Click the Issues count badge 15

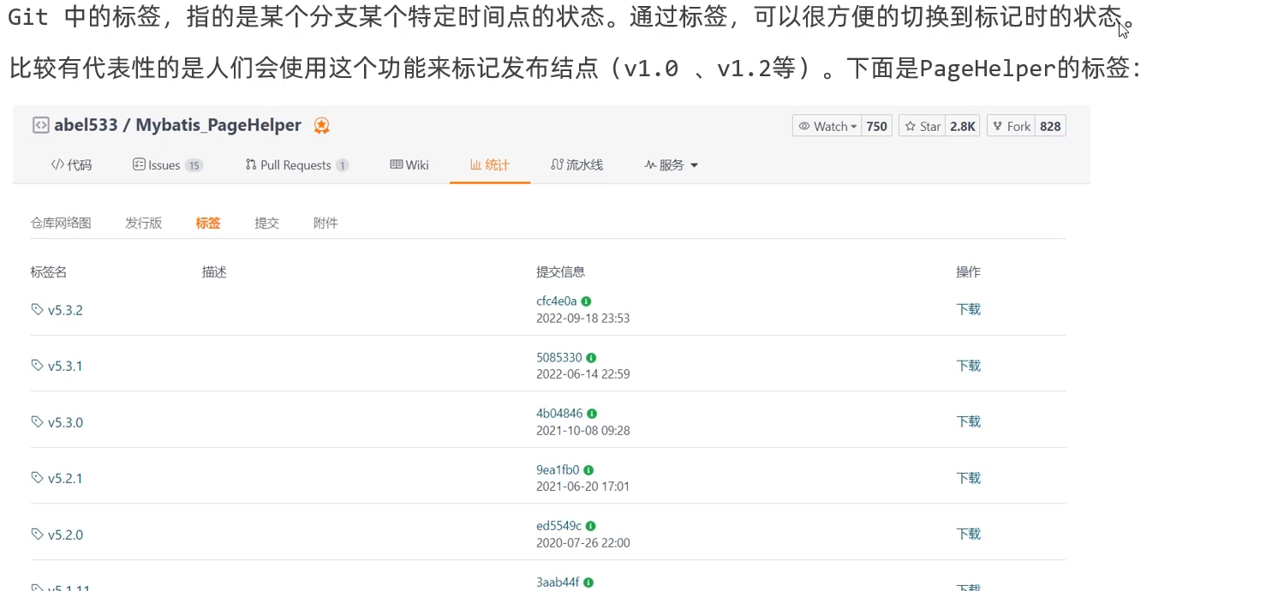click(194, 165)
